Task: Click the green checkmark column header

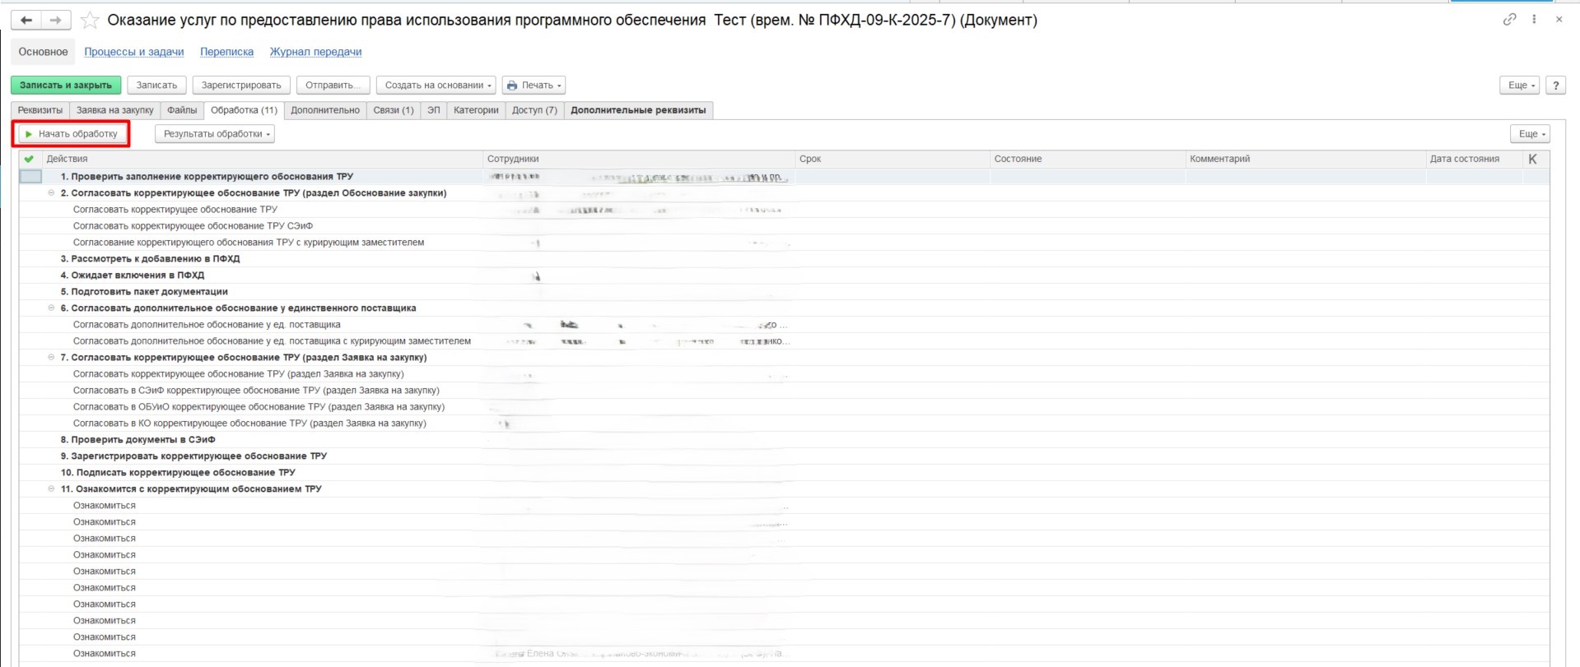Action: [x=30, y=159]
